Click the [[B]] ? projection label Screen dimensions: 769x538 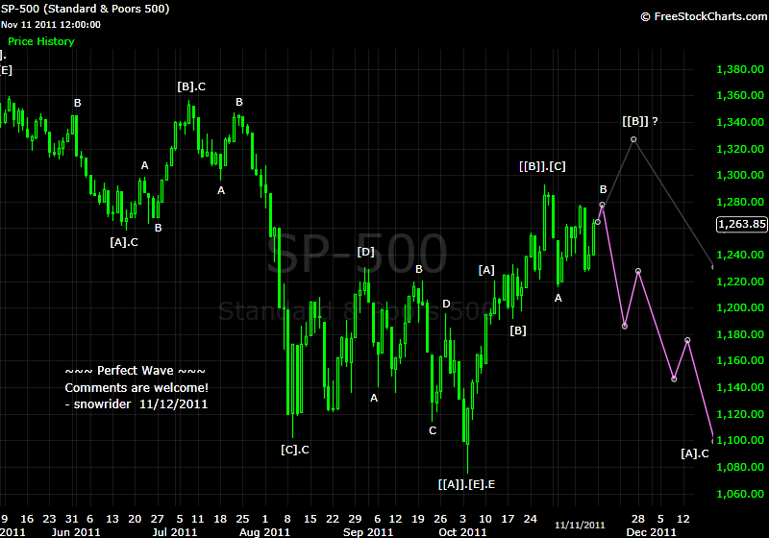[640, 121]
